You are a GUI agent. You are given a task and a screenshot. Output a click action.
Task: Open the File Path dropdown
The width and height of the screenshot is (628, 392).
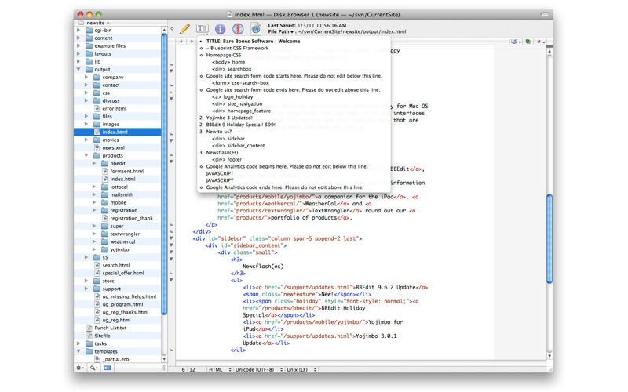(x=281, y=31)
